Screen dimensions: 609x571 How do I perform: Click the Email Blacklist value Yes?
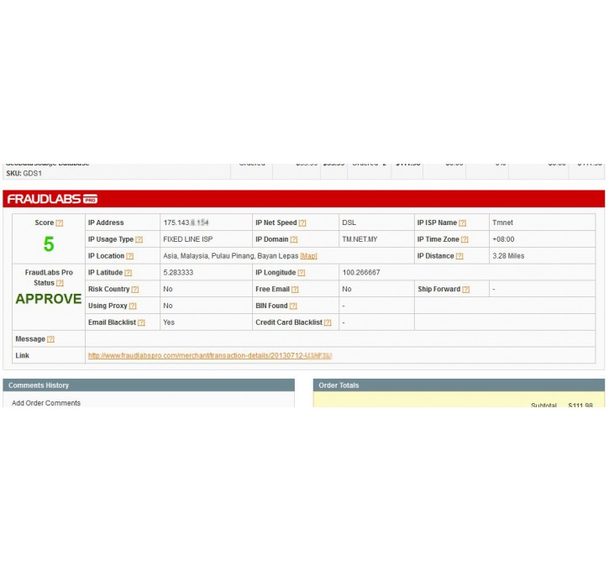[169, 322]
